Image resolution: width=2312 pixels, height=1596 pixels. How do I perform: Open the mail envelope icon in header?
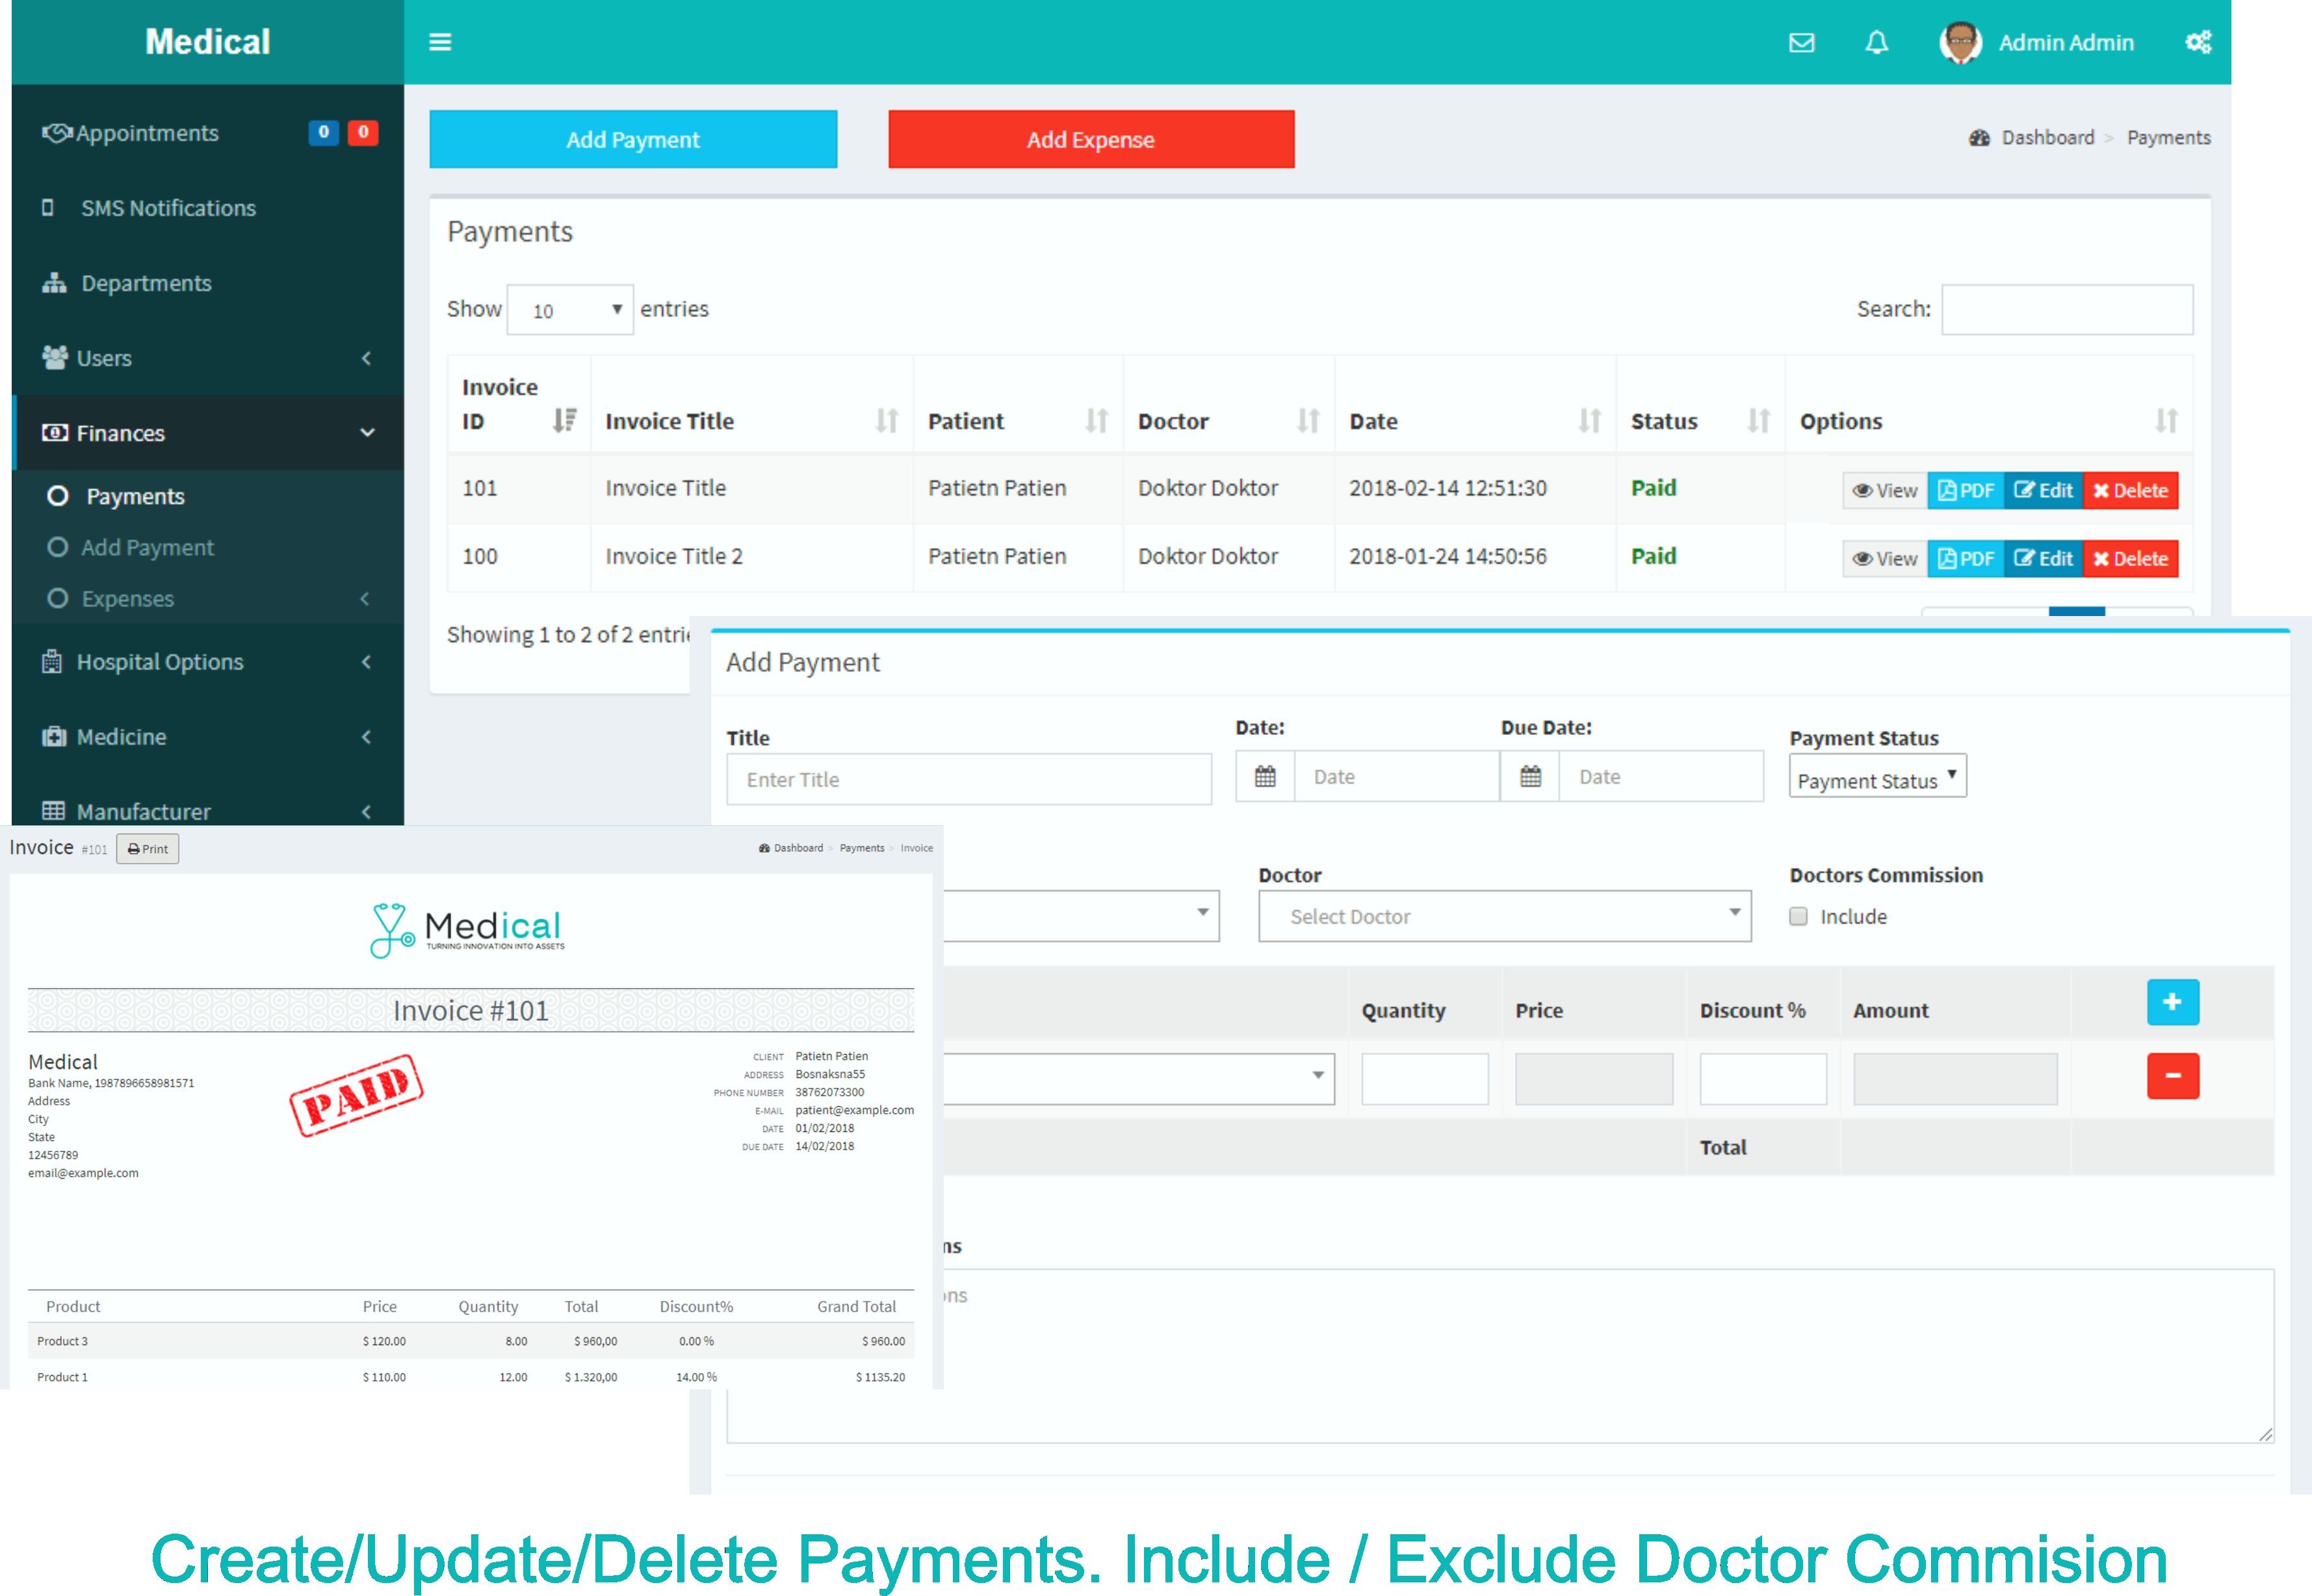coord(1801,43)
